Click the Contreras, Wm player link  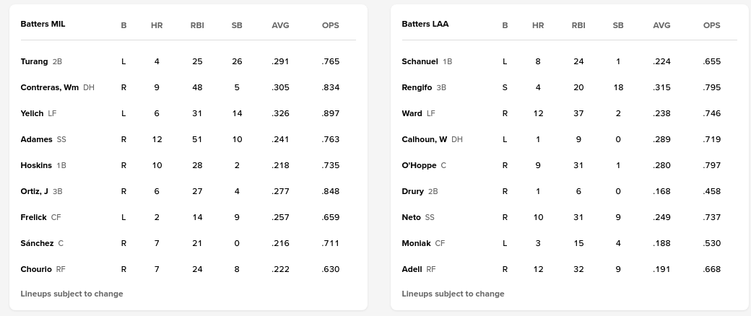click(49, 87)
